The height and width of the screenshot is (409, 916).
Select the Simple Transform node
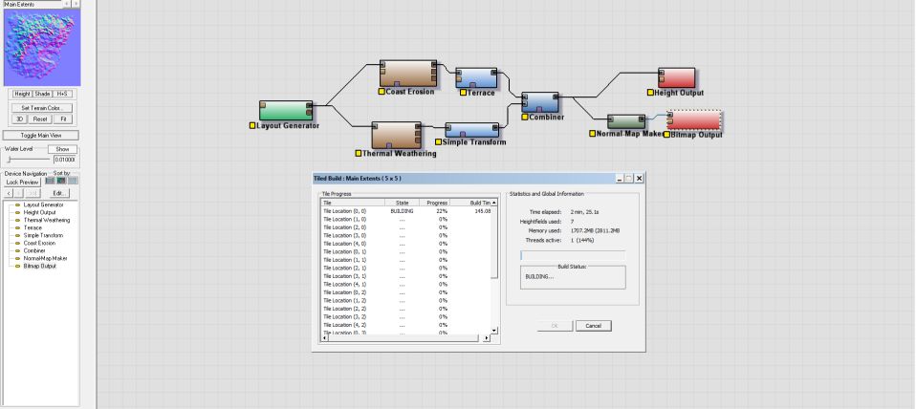click(x=472, y=130)
